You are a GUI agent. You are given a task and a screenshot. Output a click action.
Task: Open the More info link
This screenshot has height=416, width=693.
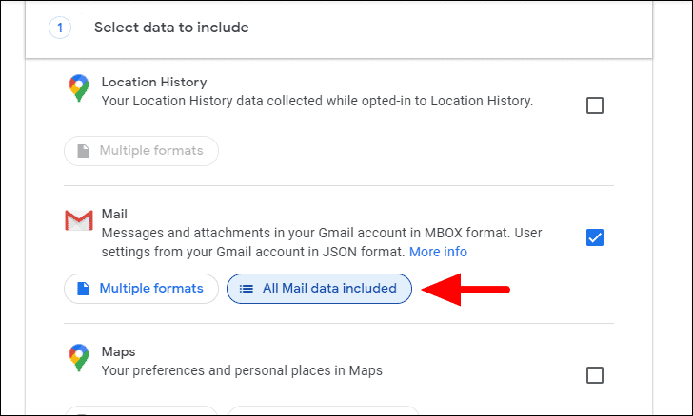(438, 252)
